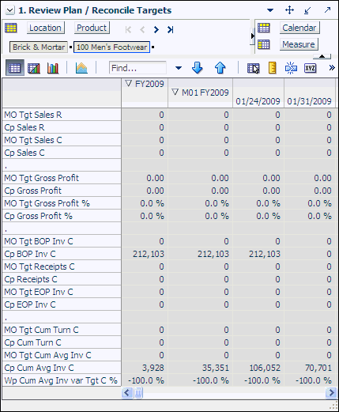Collapse the Review Plan window using the title chevron
This screenshot has width=339, height=412.
(10, 10)
